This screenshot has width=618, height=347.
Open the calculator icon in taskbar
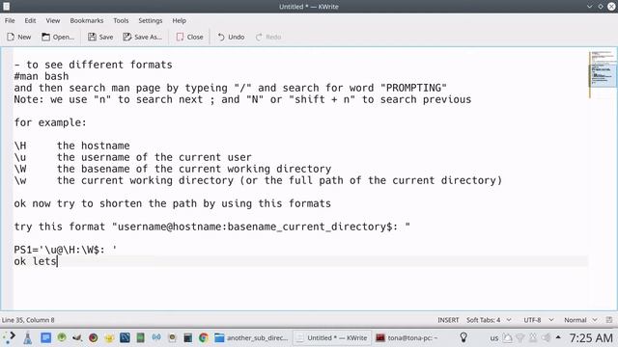click(x=188, y=337)
